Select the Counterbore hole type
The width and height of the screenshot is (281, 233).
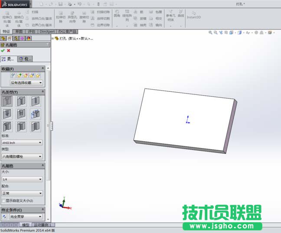click(7, 101)
